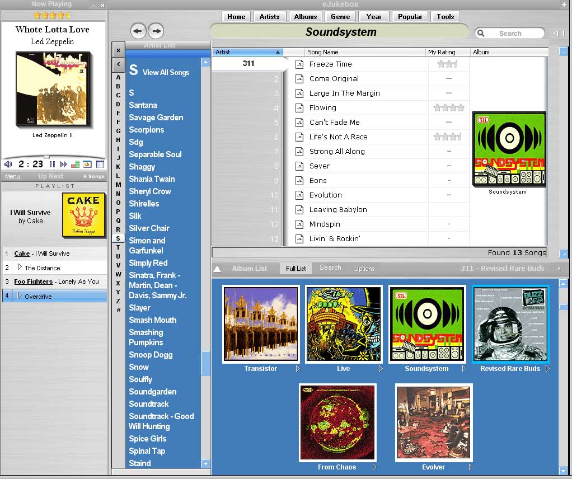Image resolution: width=572 pixels, height=479 pixels.
Task: Select the song Come Original
Action: coord(334,79)
